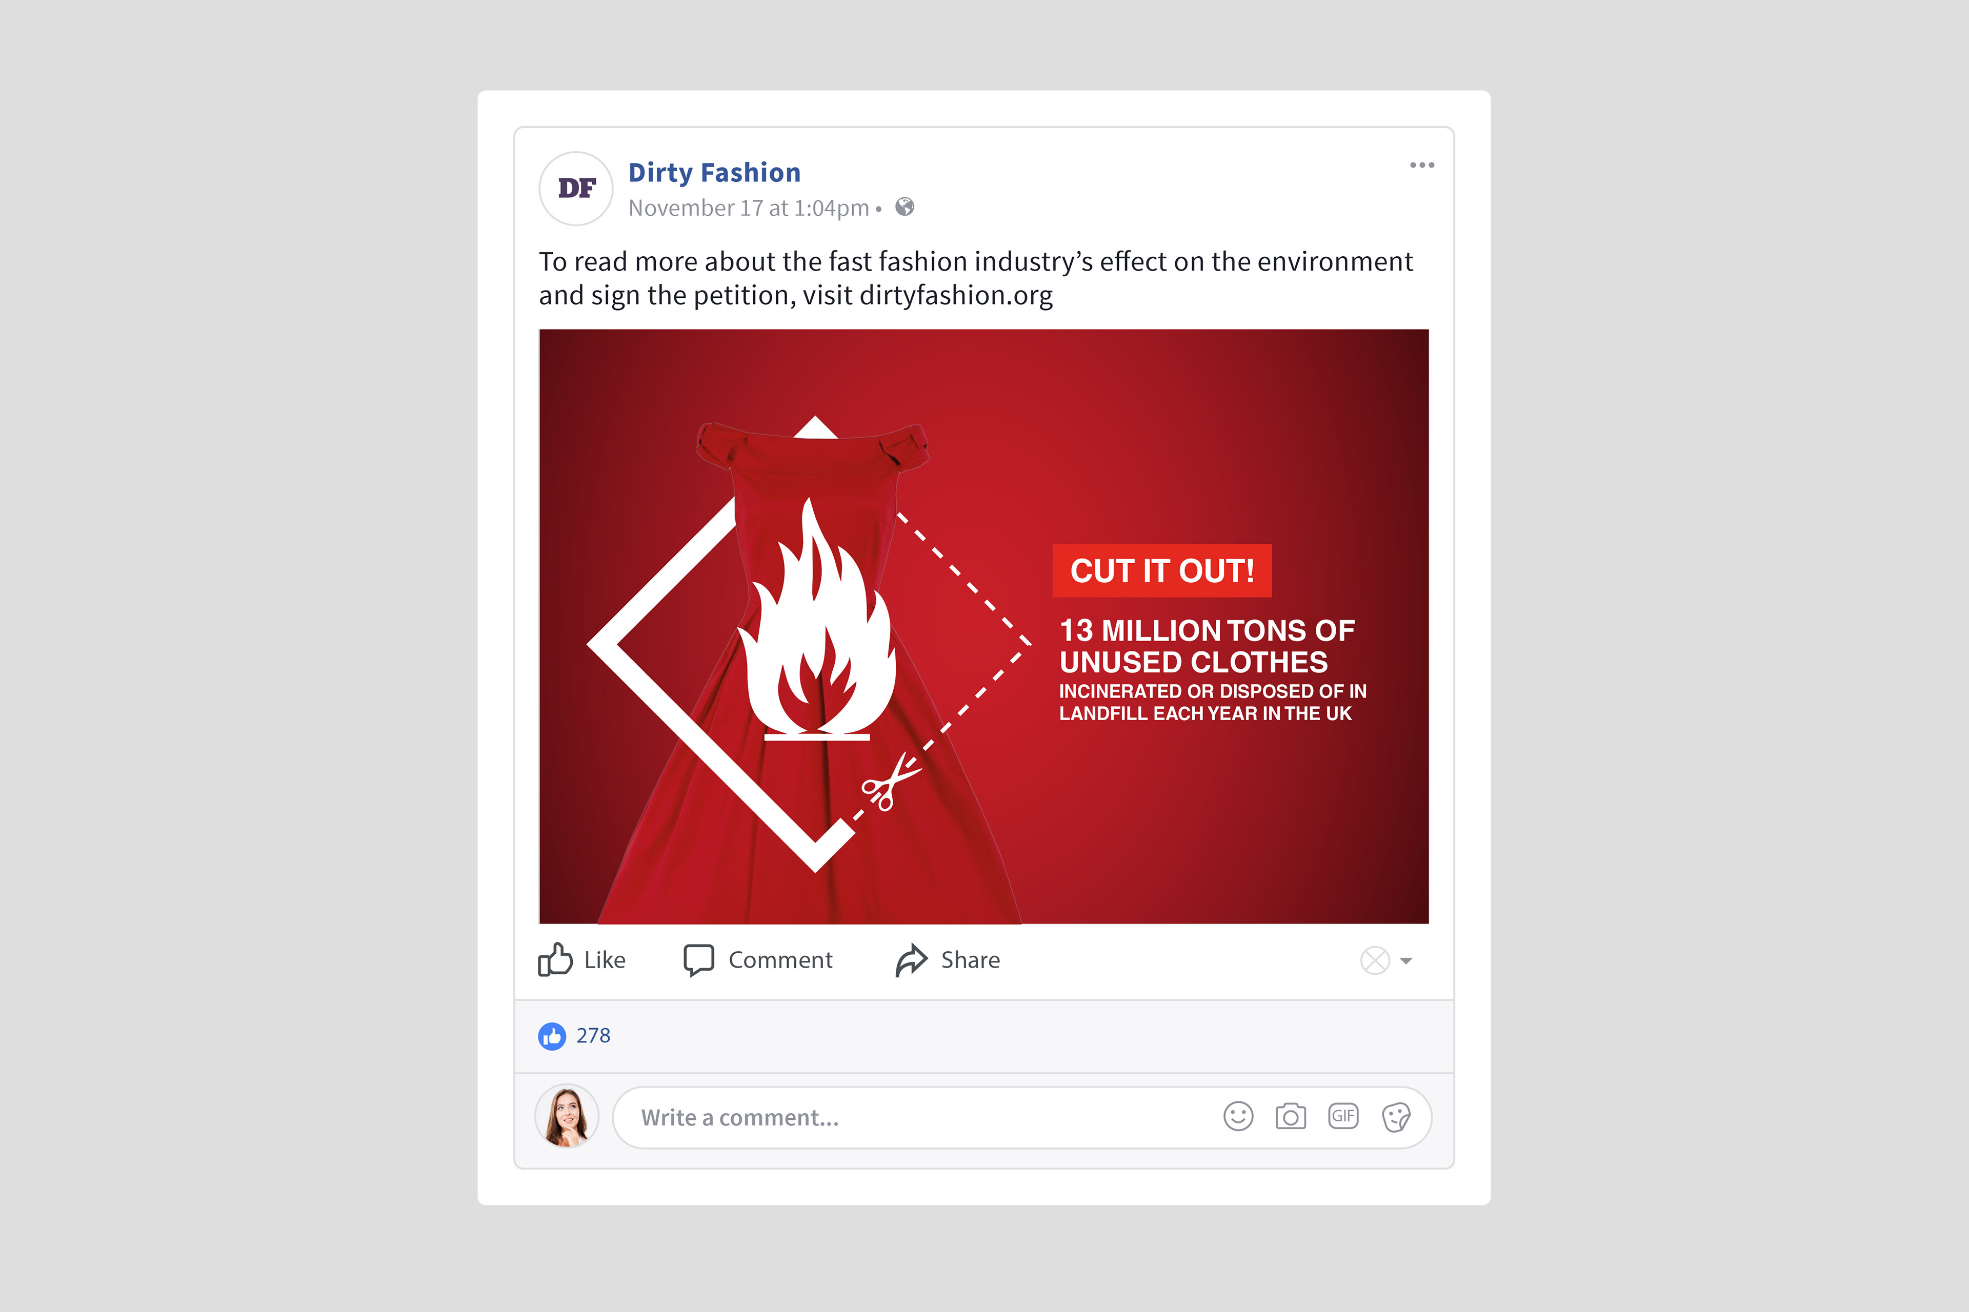Open the emoji smiley picker

click(x=1238, y=1116)
